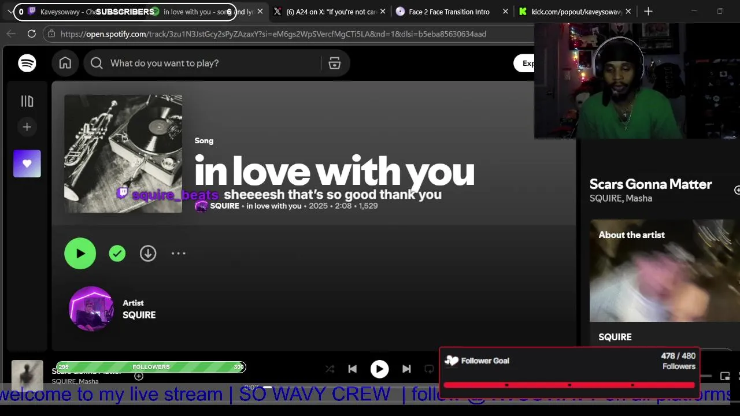Download the song with arrow icon
Screen dimensions: 740x416
tap(148, 253)
